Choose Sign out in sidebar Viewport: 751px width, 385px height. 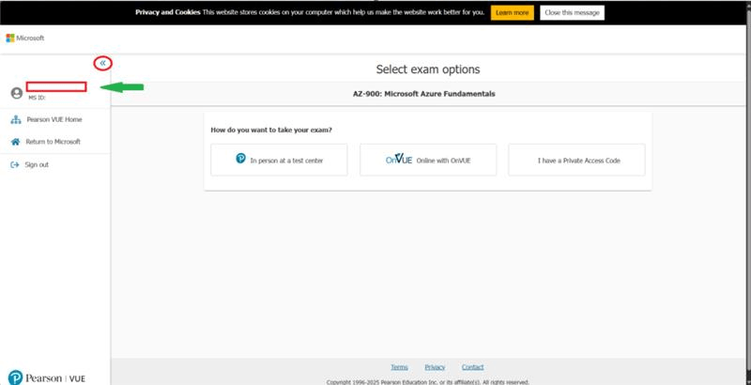[37, 164]
